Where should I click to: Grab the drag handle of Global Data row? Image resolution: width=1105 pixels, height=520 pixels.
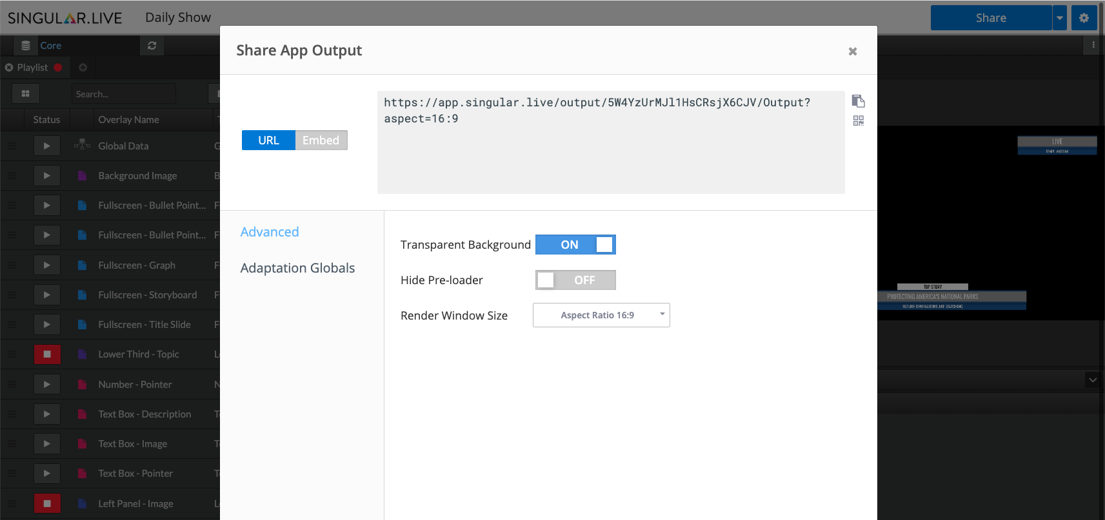12,146
